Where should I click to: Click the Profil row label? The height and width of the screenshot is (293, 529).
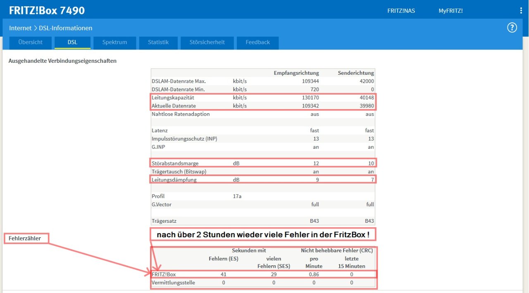158,196
